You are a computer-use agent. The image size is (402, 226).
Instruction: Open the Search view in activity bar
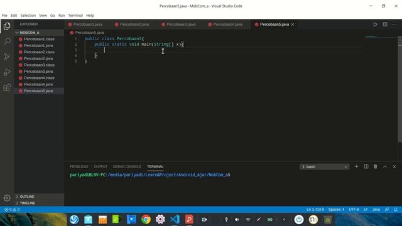click(x=7, y=41)
